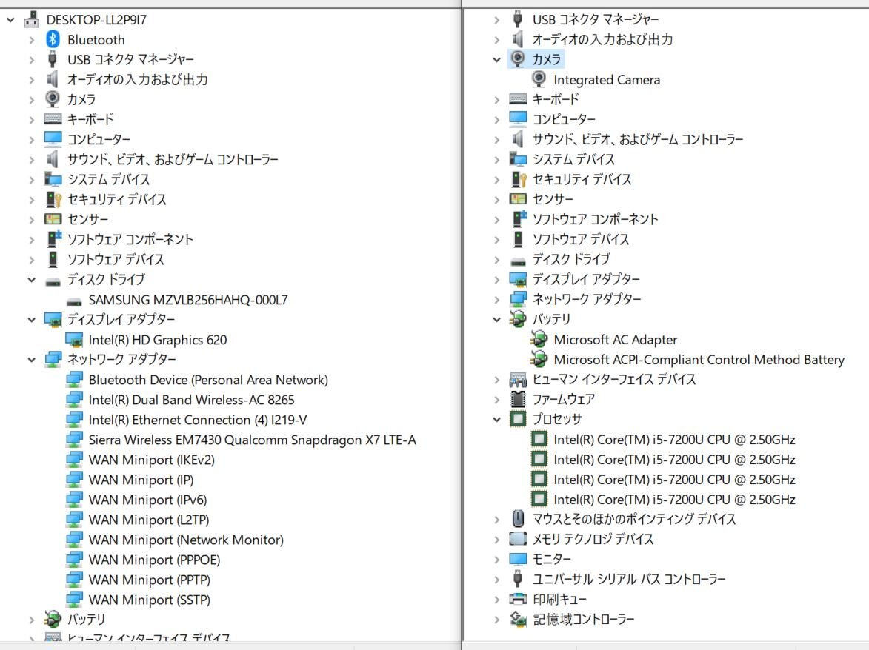Select ディスプレイ アダプター label in right pane
869x650 pixels.
point(586,279)
